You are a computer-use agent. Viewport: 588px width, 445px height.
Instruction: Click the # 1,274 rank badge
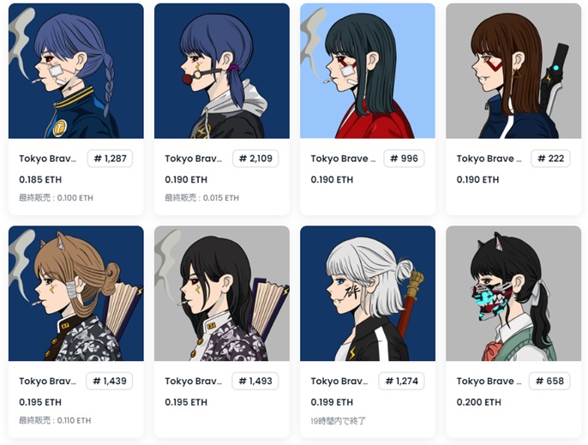click(x=402, y=381)
